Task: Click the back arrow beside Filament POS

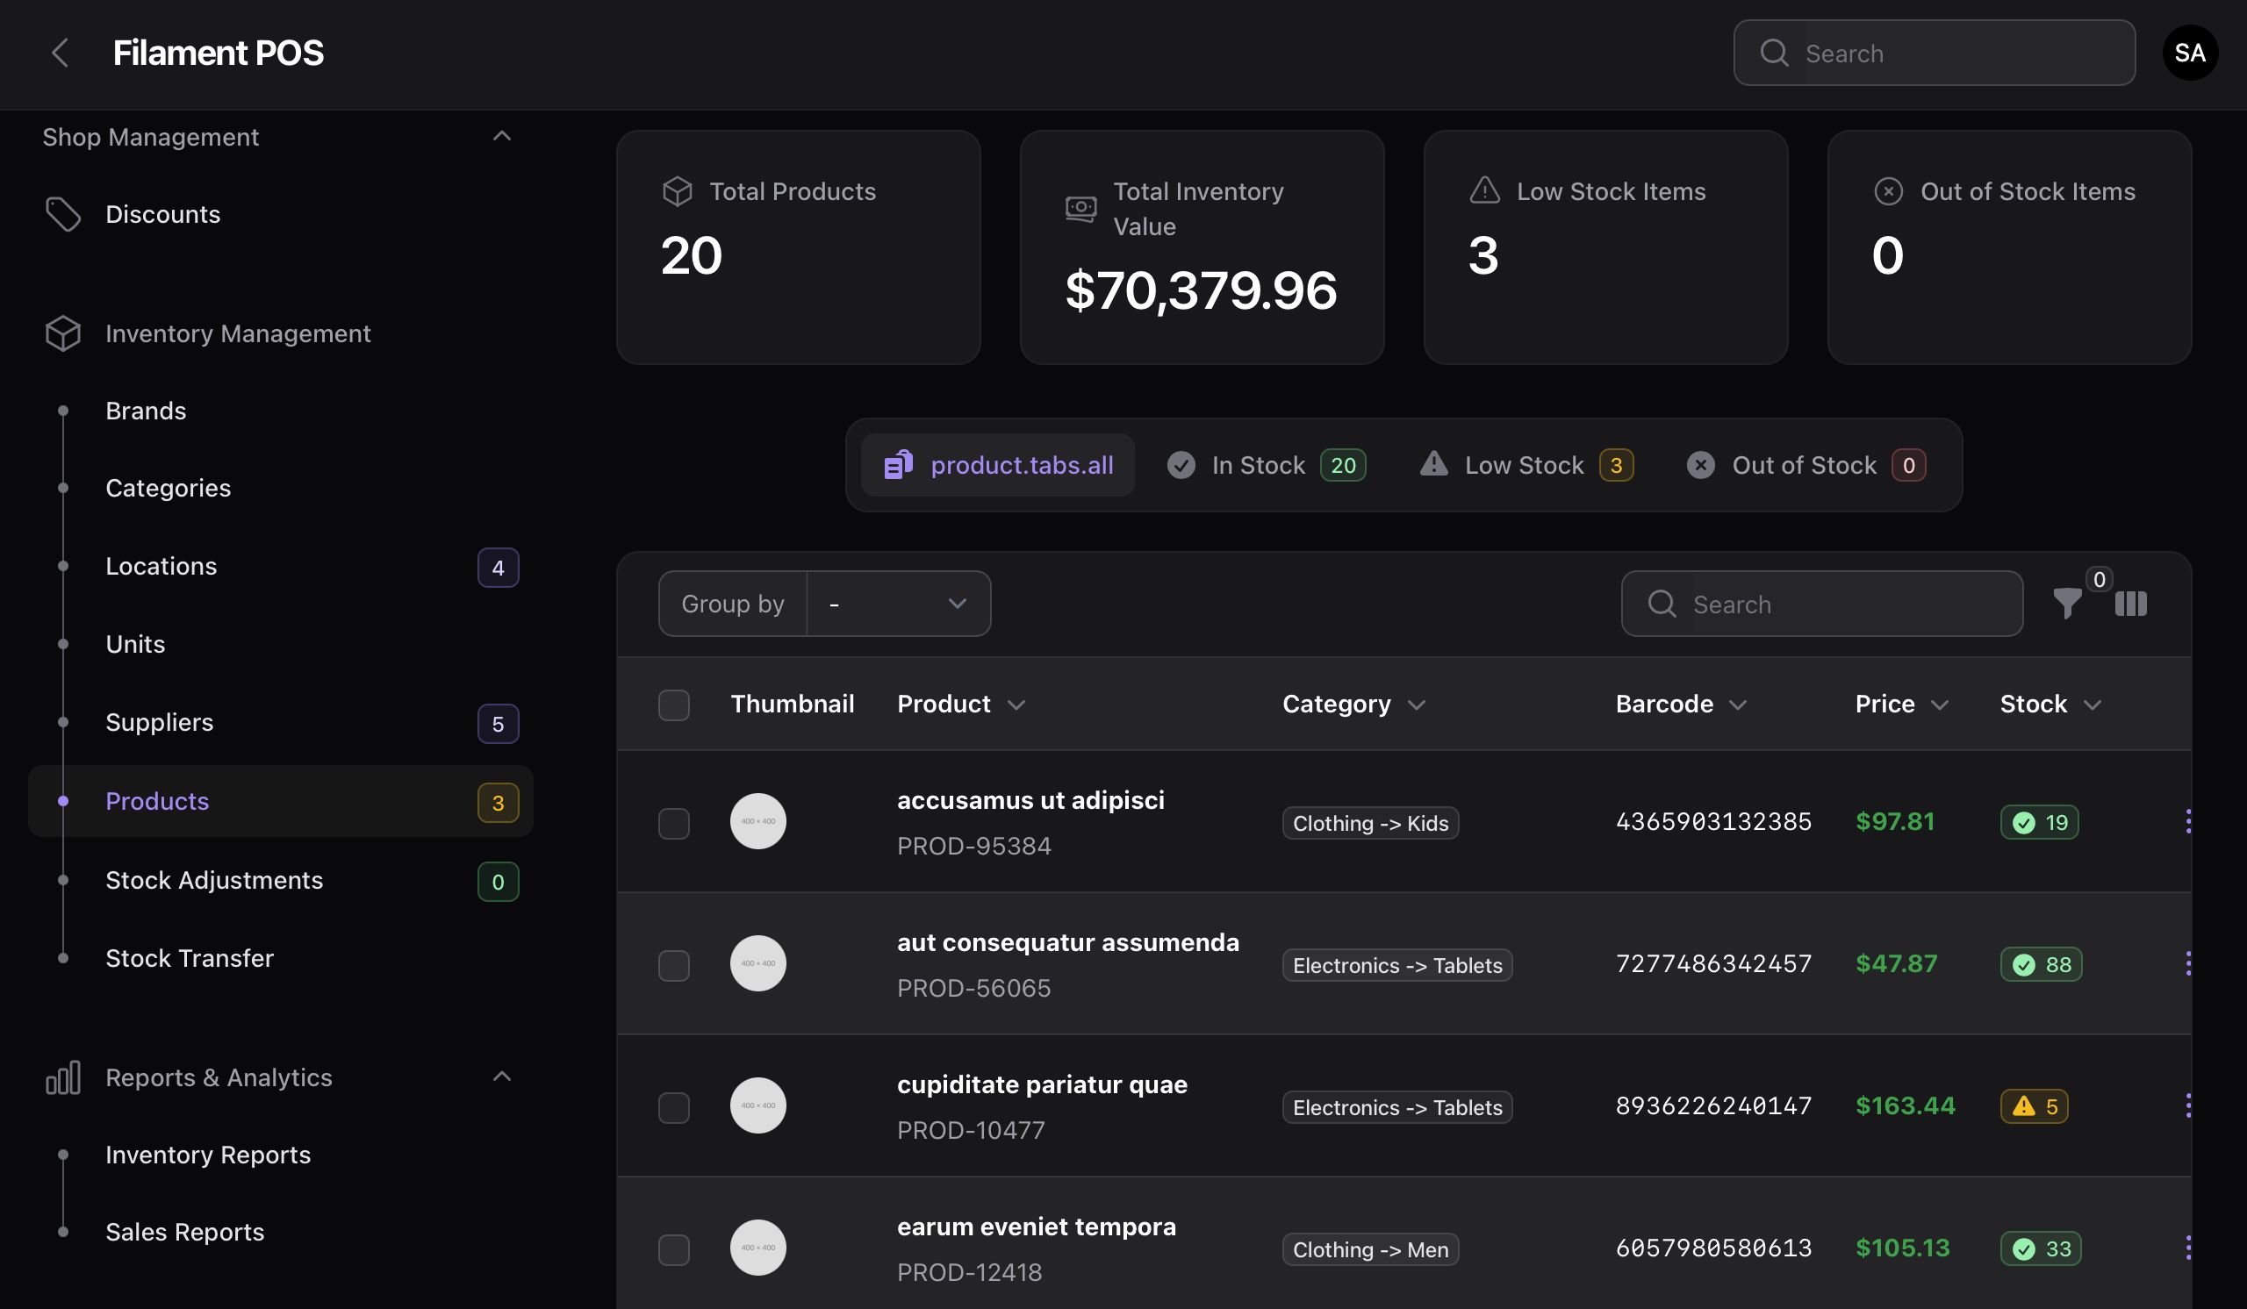Action: (60, 54)
